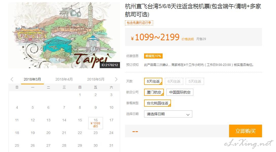Switch to the 2018年4月 calendar tab
Viewport: 276px width, 152px height.
[64, 80]
